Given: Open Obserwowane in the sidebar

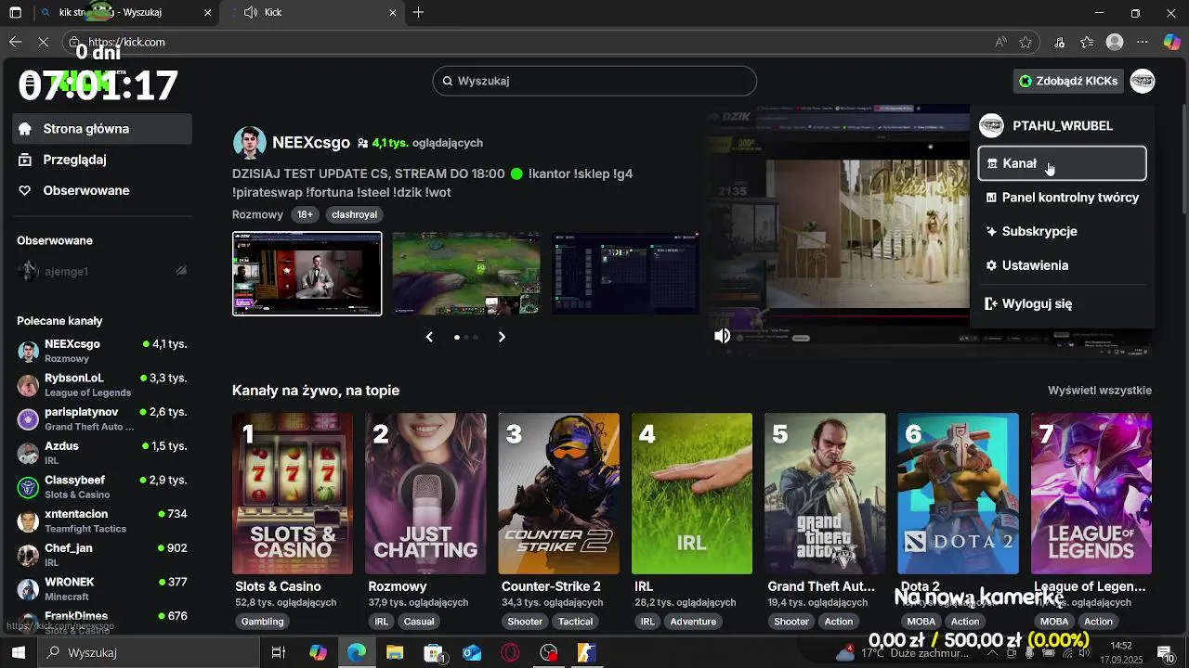Looking at the screenshot, I should [102, 190].
